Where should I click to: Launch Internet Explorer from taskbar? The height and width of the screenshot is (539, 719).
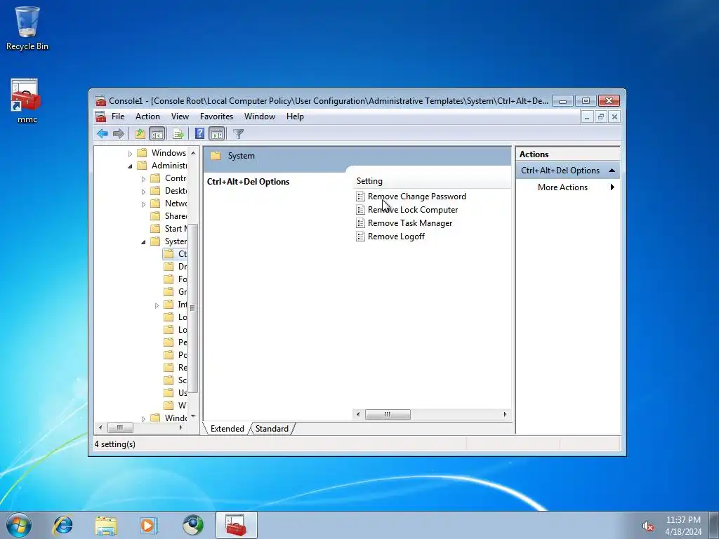[x=62, y=525]
